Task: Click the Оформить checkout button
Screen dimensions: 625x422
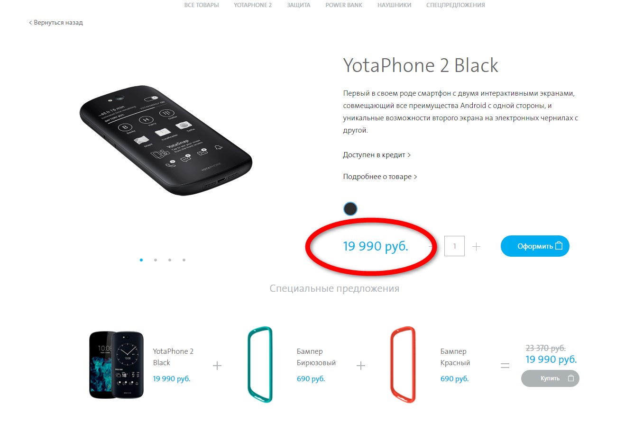Action: point(535,246)
